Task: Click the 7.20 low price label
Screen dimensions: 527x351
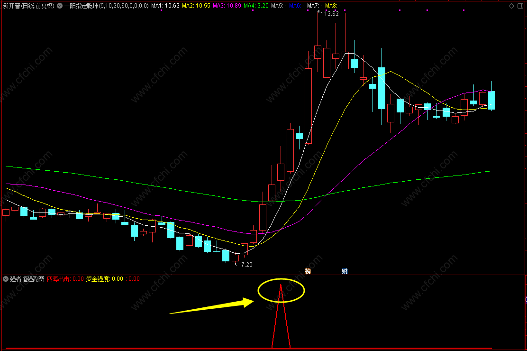Action: point(247,265)
